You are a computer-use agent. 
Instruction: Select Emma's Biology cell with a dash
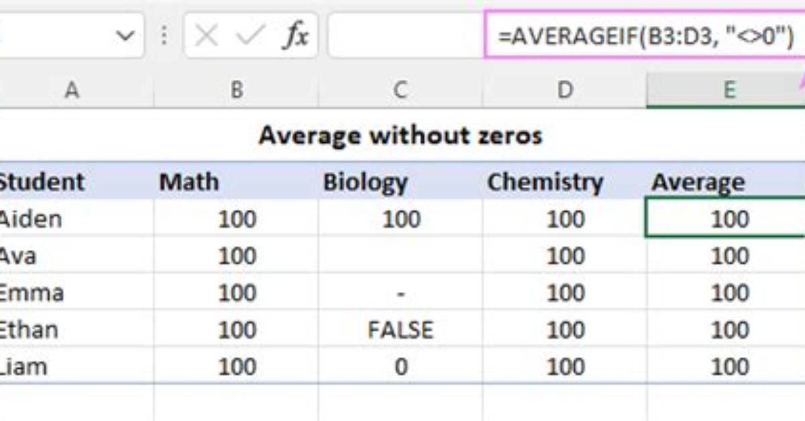point(400,292)
